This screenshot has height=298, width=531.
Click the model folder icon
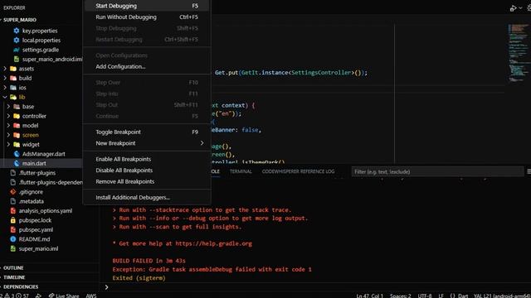[17, 125]
